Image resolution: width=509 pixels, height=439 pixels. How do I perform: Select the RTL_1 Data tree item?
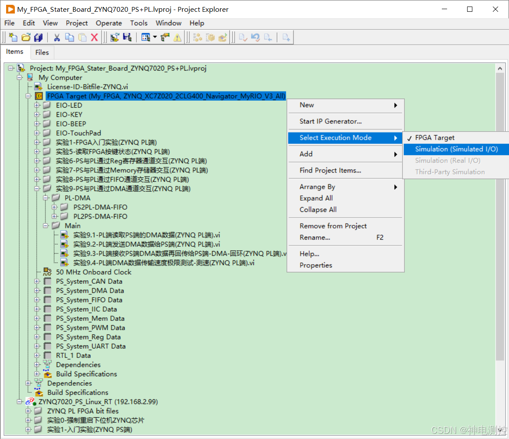[73, 355]
